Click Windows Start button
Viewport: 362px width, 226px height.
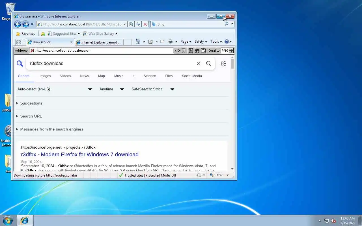point(8,220)
